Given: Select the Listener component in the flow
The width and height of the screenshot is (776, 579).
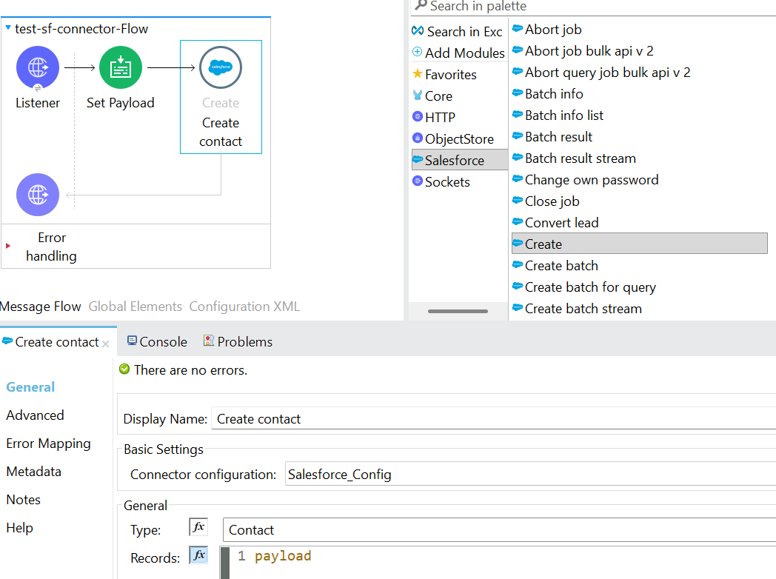Looking at the screenshot, I should [38, 67].
